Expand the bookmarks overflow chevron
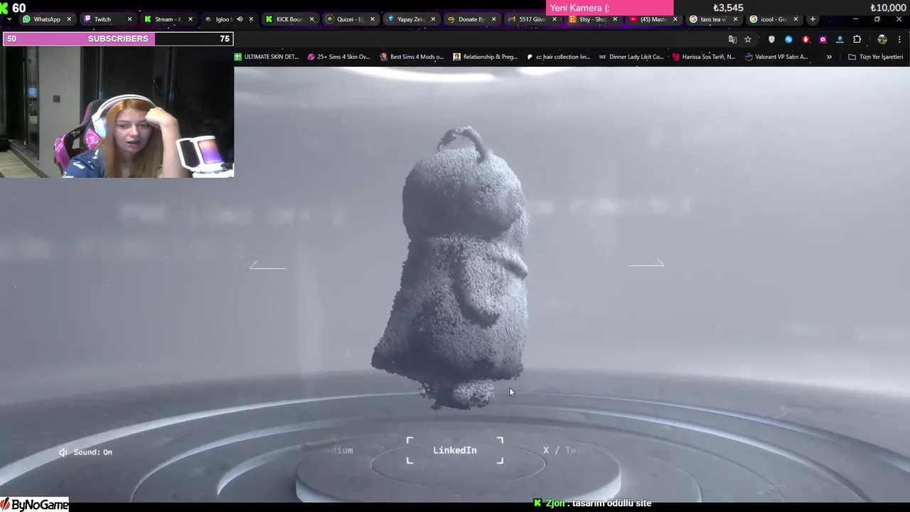Screen dimensions: 910x512 click(829, 57)
